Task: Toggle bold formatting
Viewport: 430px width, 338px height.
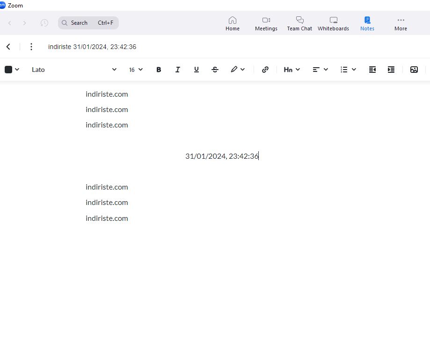Action: point(159,70)
